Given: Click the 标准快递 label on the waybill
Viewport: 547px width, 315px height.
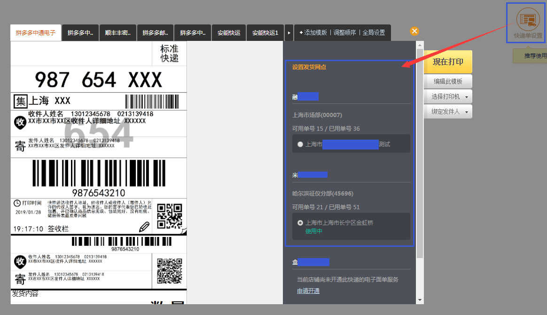Looking at the screenshot, I should [170, 54].
